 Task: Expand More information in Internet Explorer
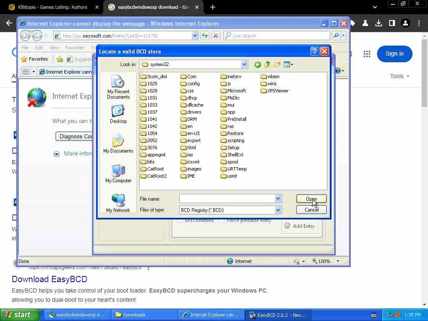(56, 154)
